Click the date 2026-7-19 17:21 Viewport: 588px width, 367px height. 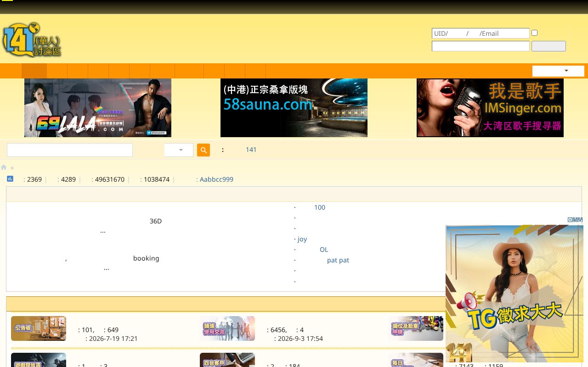tap(113, 339)
